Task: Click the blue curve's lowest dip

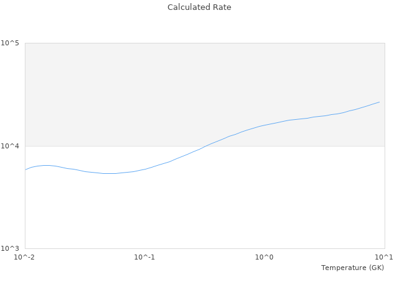Action: [109, 173]
